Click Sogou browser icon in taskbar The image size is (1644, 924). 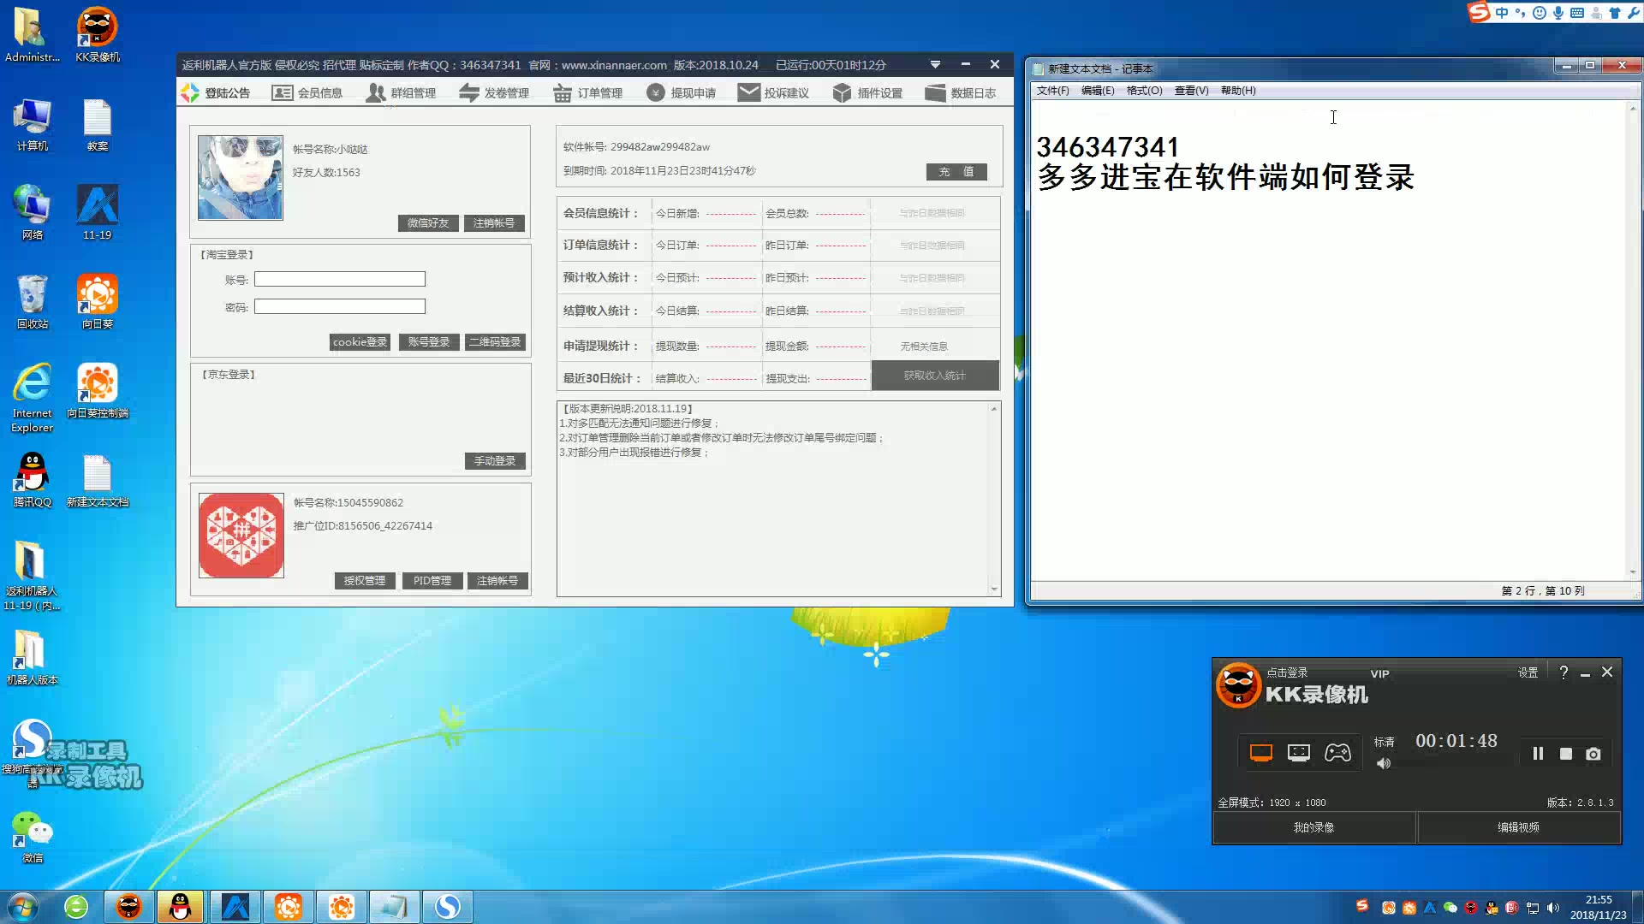[x=447, y=907]
